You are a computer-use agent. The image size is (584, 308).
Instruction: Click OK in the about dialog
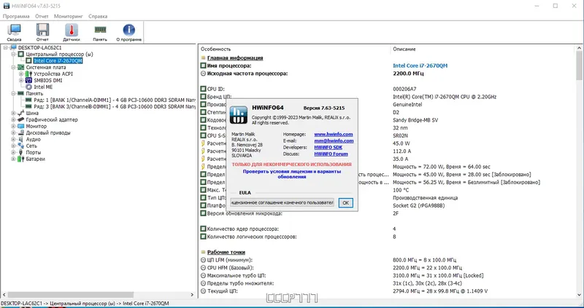(345, 203)
